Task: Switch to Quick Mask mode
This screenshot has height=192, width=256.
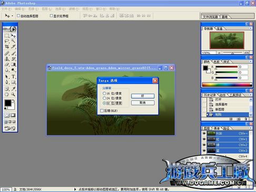Action: click(13, 115)
